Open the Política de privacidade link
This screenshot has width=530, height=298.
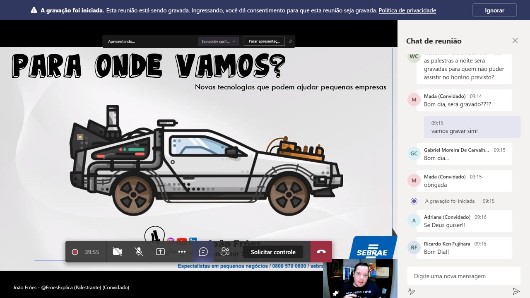(x=407, y=10)
